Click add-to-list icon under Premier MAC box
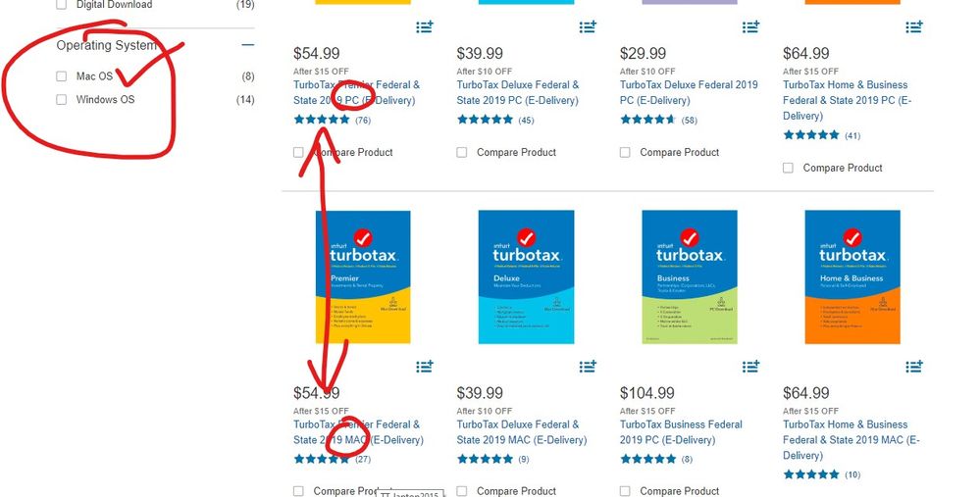Image resolution: width=980 pixels, height=497 pixels. (x=425, y=366)
